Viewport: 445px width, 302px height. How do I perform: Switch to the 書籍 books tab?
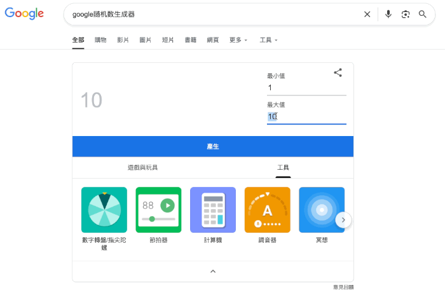(191, 40)
